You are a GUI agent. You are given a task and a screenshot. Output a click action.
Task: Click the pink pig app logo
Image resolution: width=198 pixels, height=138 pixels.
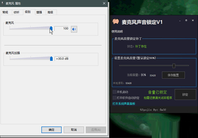[x=115, y=22]
